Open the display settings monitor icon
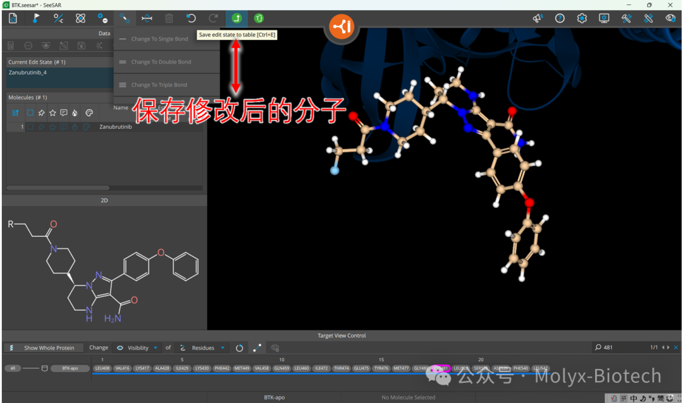The image size is (683, 403). (x=604, y=18)
